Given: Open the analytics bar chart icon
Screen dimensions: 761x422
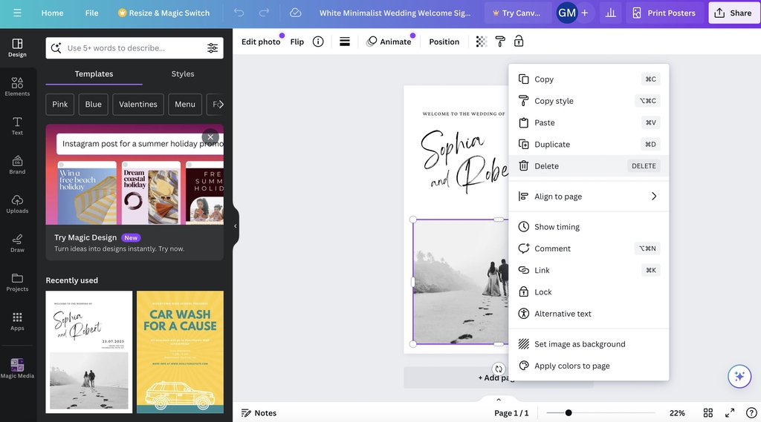Looking at the screenshot, I should (x=611, y=13).
